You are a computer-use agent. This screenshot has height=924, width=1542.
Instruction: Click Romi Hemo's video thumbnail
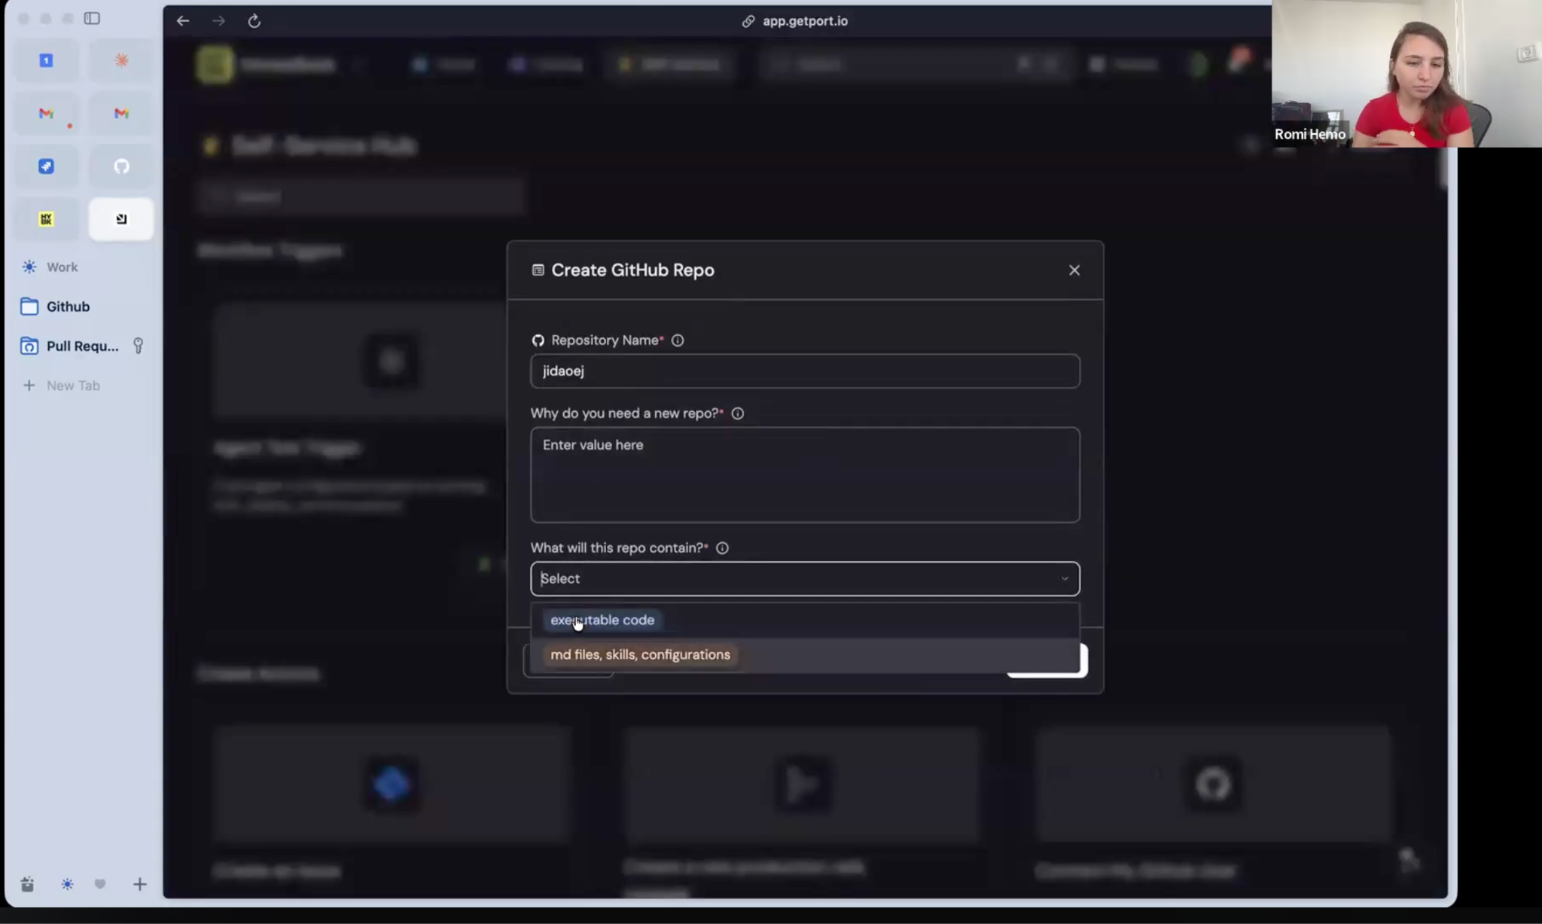pyautogui.click(x=1406, y=73)
